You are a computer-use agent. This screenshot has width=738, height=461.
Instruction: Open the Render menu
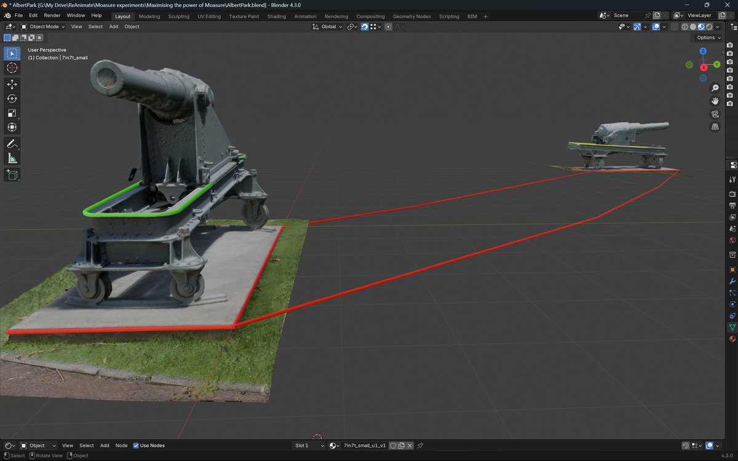52,15
